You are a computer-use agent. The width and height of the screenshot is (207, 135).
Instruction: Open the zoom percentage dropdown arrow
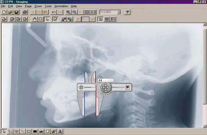click(119, 12)
